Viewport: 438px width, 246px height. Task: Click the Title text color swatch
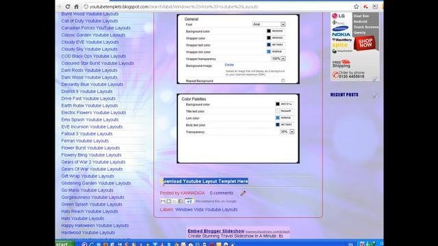click(277, 111)
